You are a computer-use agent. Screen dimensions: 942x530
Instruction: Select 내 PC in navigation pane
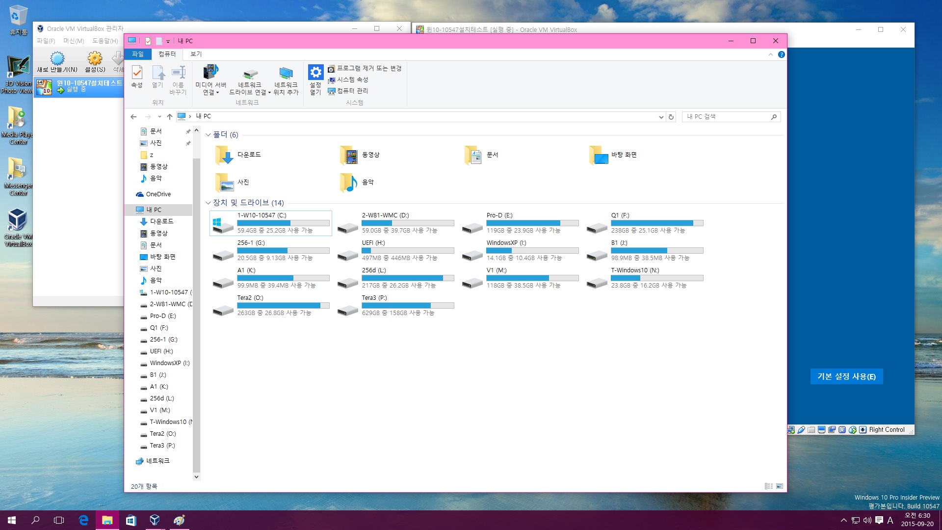click(x=158, y=210)
